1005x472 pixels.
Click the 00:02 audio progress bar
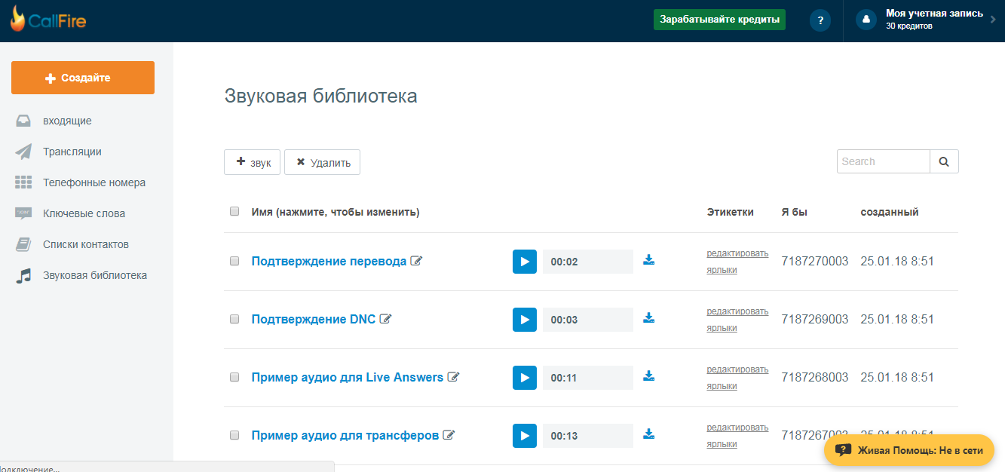coord(588,262)
